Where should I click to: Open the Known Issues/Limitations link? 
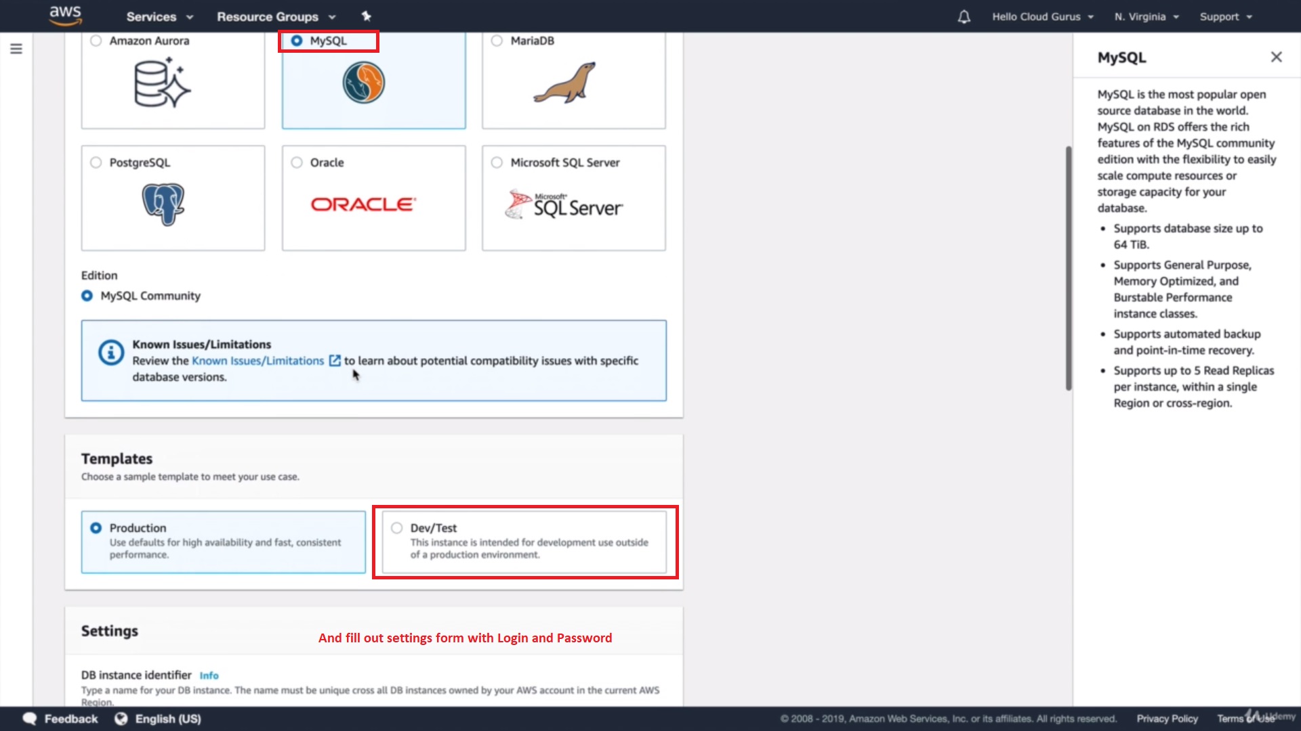tap(257, 361)
